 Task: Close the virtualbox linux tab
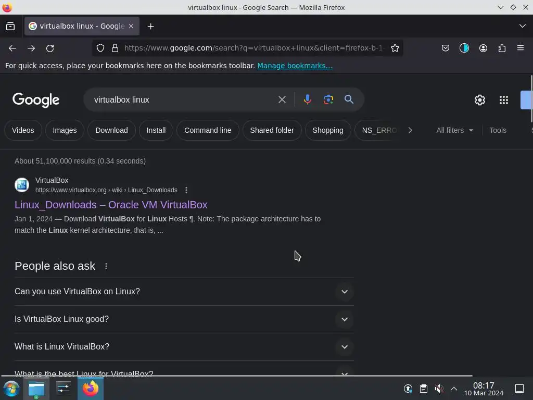131,26
